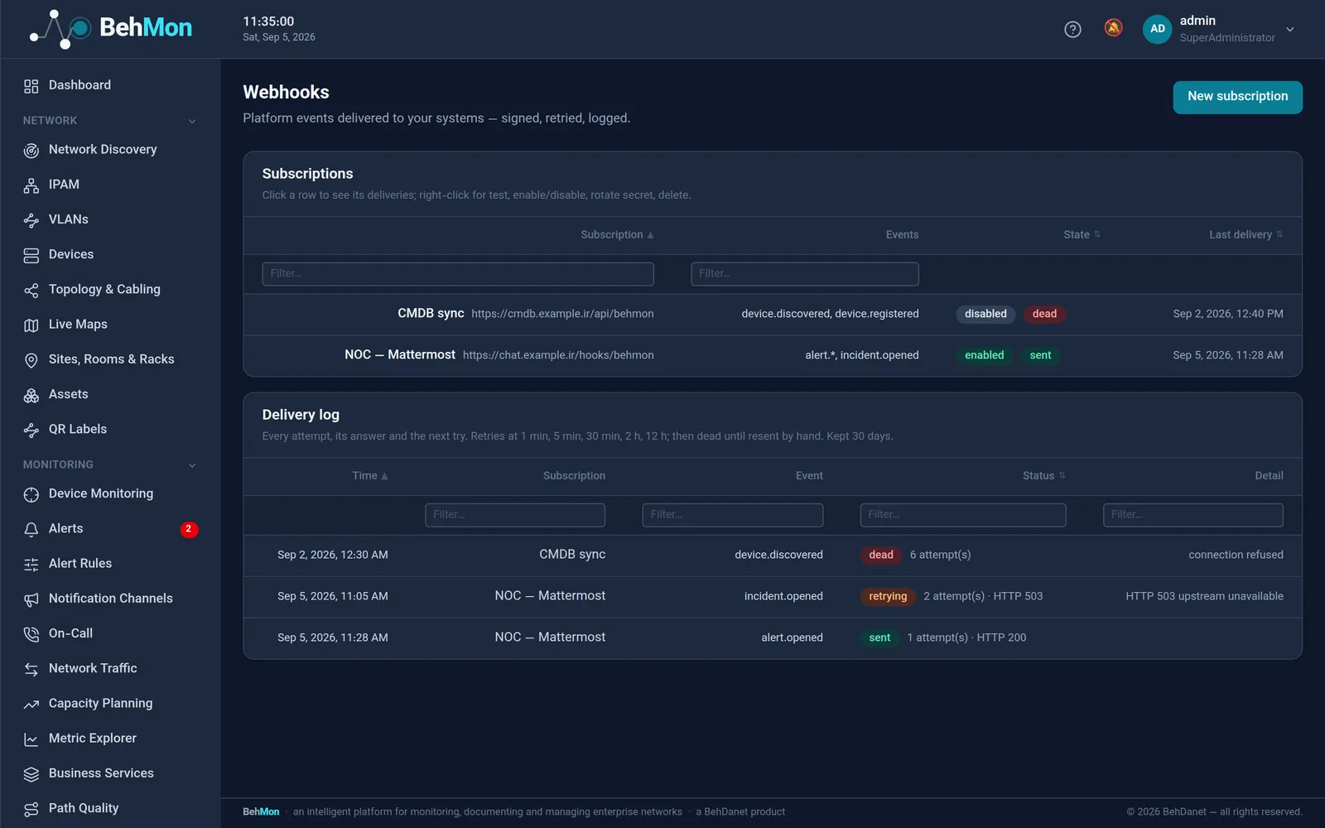Open the Dashboard menu item
This screenshot has height=828, width=1325.
point(110,85)
